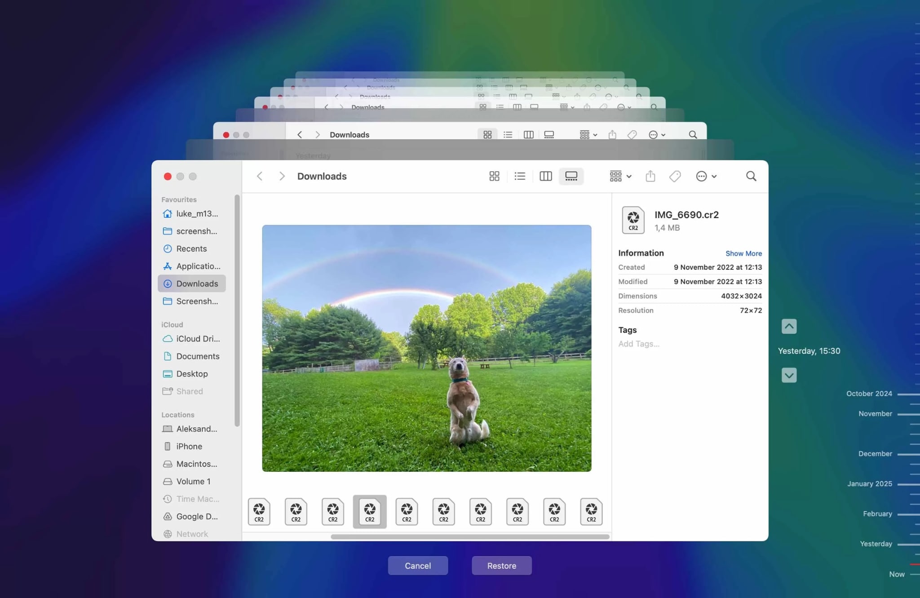Viewport: 920px width, 598px height.
Task: Open the group-by dropdown in the toolbar
Action: (x=620, y=176)
